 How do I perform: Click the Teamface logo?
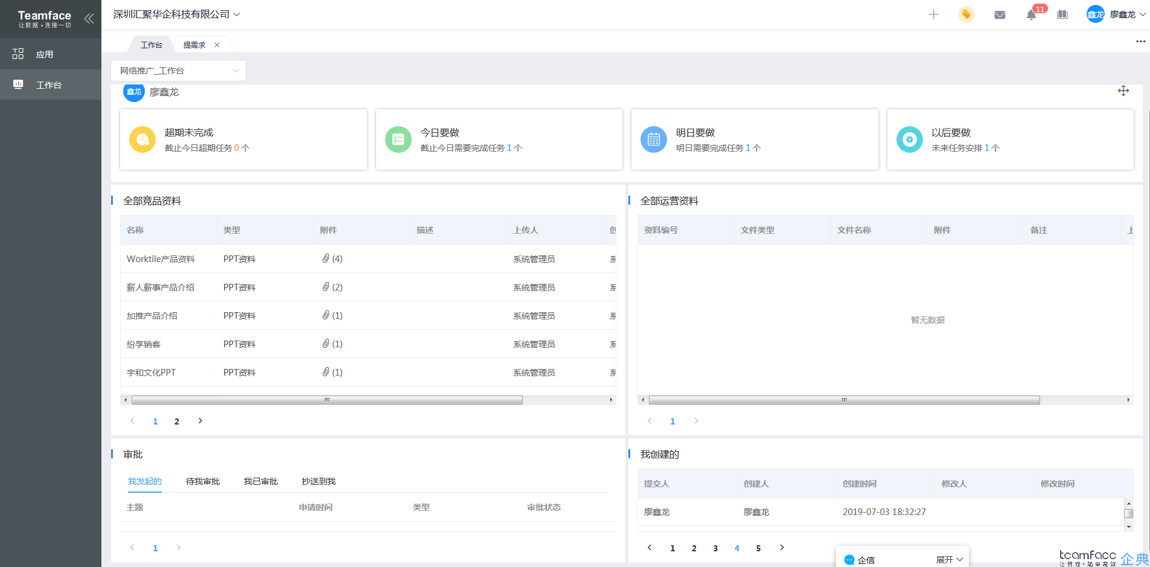tap(45, 19)
